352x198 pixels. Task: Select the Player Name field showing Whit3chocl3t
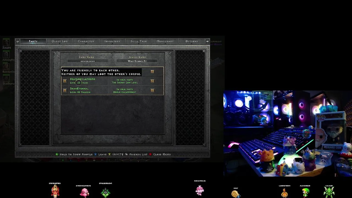coord(137,61)
